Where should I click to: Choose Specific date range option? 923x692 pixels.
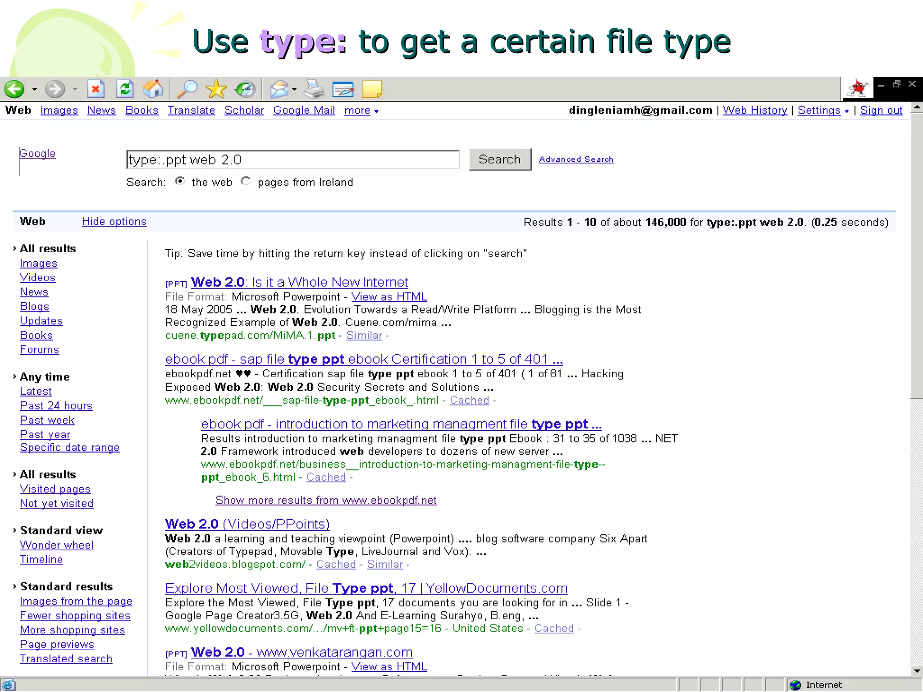[70, 447]
